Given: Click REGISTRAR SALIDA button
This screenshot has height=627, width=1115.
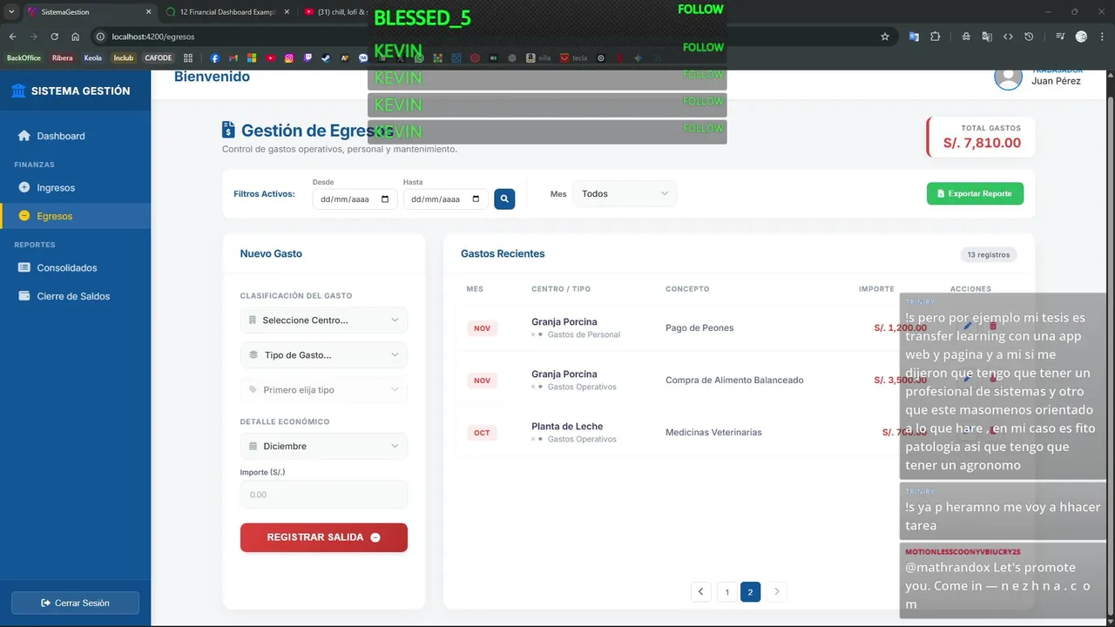Looking at the screenshot, I should (324, 537).
